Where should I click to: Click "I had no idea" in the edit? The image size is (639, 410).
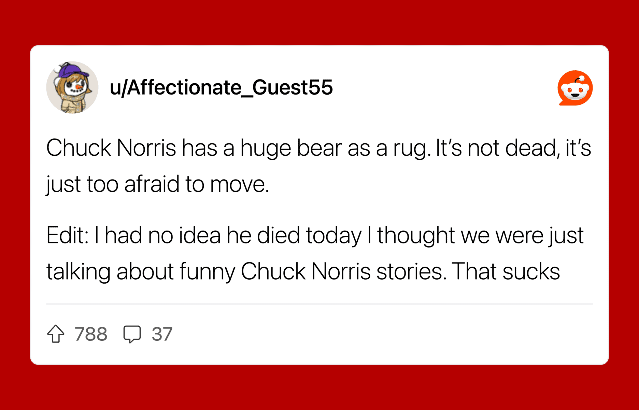tap(157, 236)
